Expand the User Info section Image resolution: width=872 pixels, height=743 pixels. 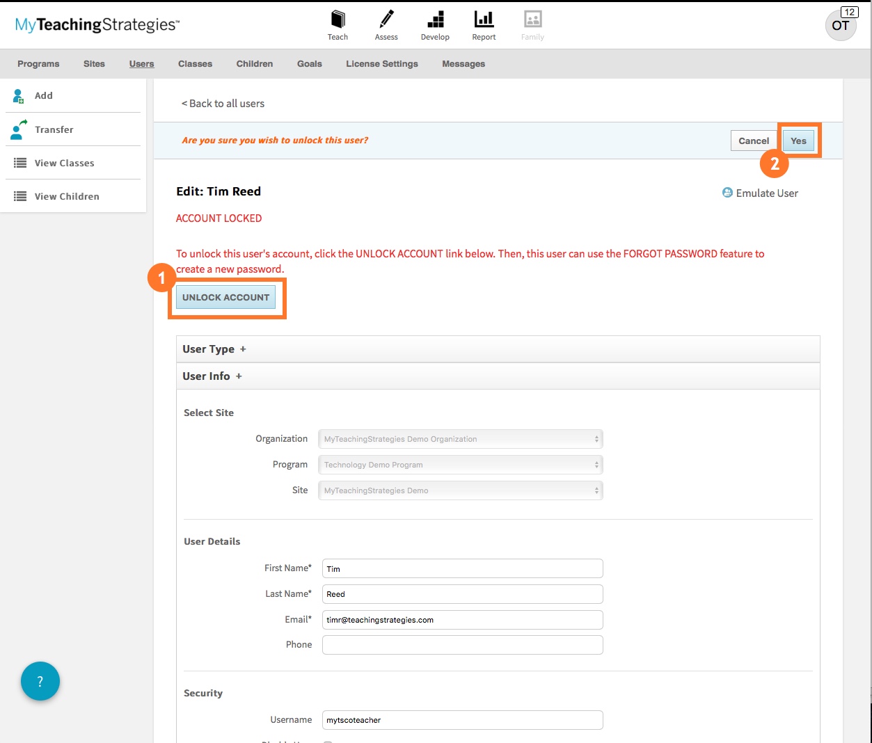coord(212,376)
